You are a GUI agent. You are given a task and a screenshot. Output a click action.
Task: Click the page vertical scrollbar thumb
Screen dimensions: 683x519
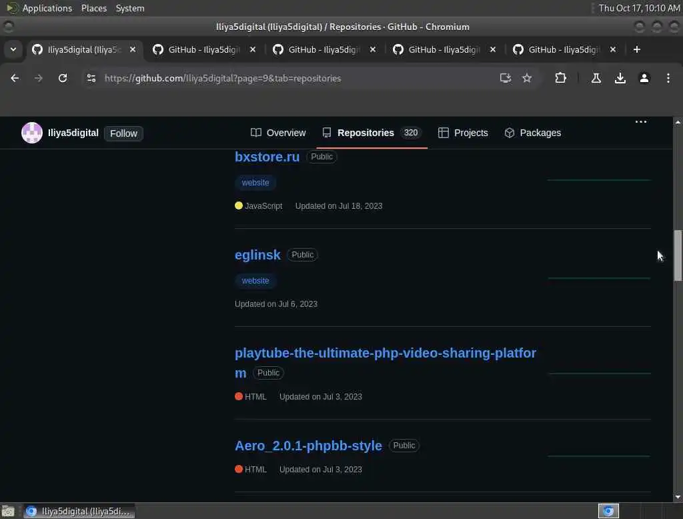(678, 255)
